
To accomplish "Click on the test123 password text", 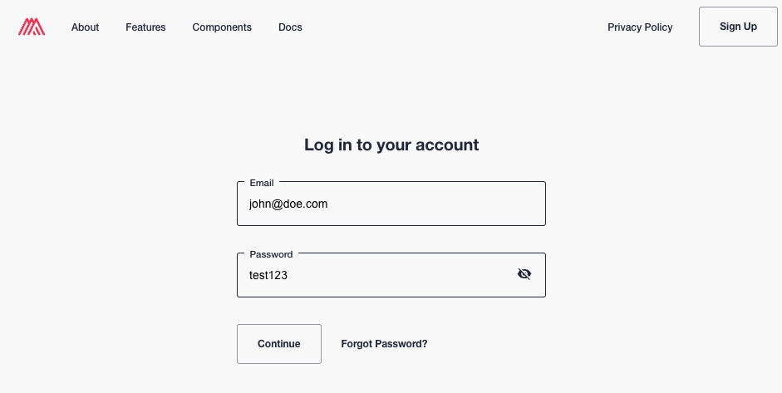I will click(x=268, y=275).
